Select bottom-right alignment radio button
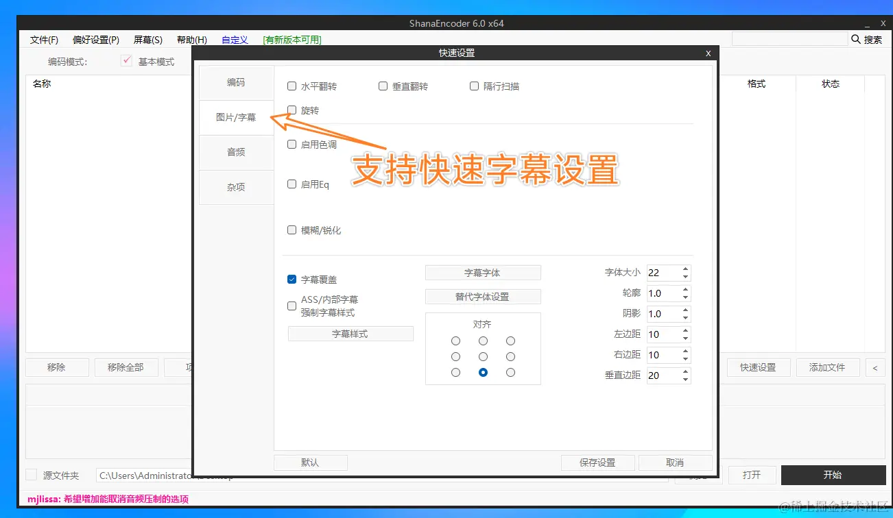893x518 pixels. tap(510, 372)
